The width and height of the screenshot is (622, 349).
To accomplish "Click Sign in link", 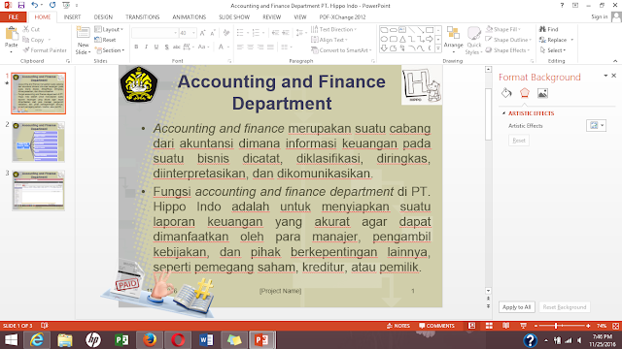I will click(x=600, y=16).
